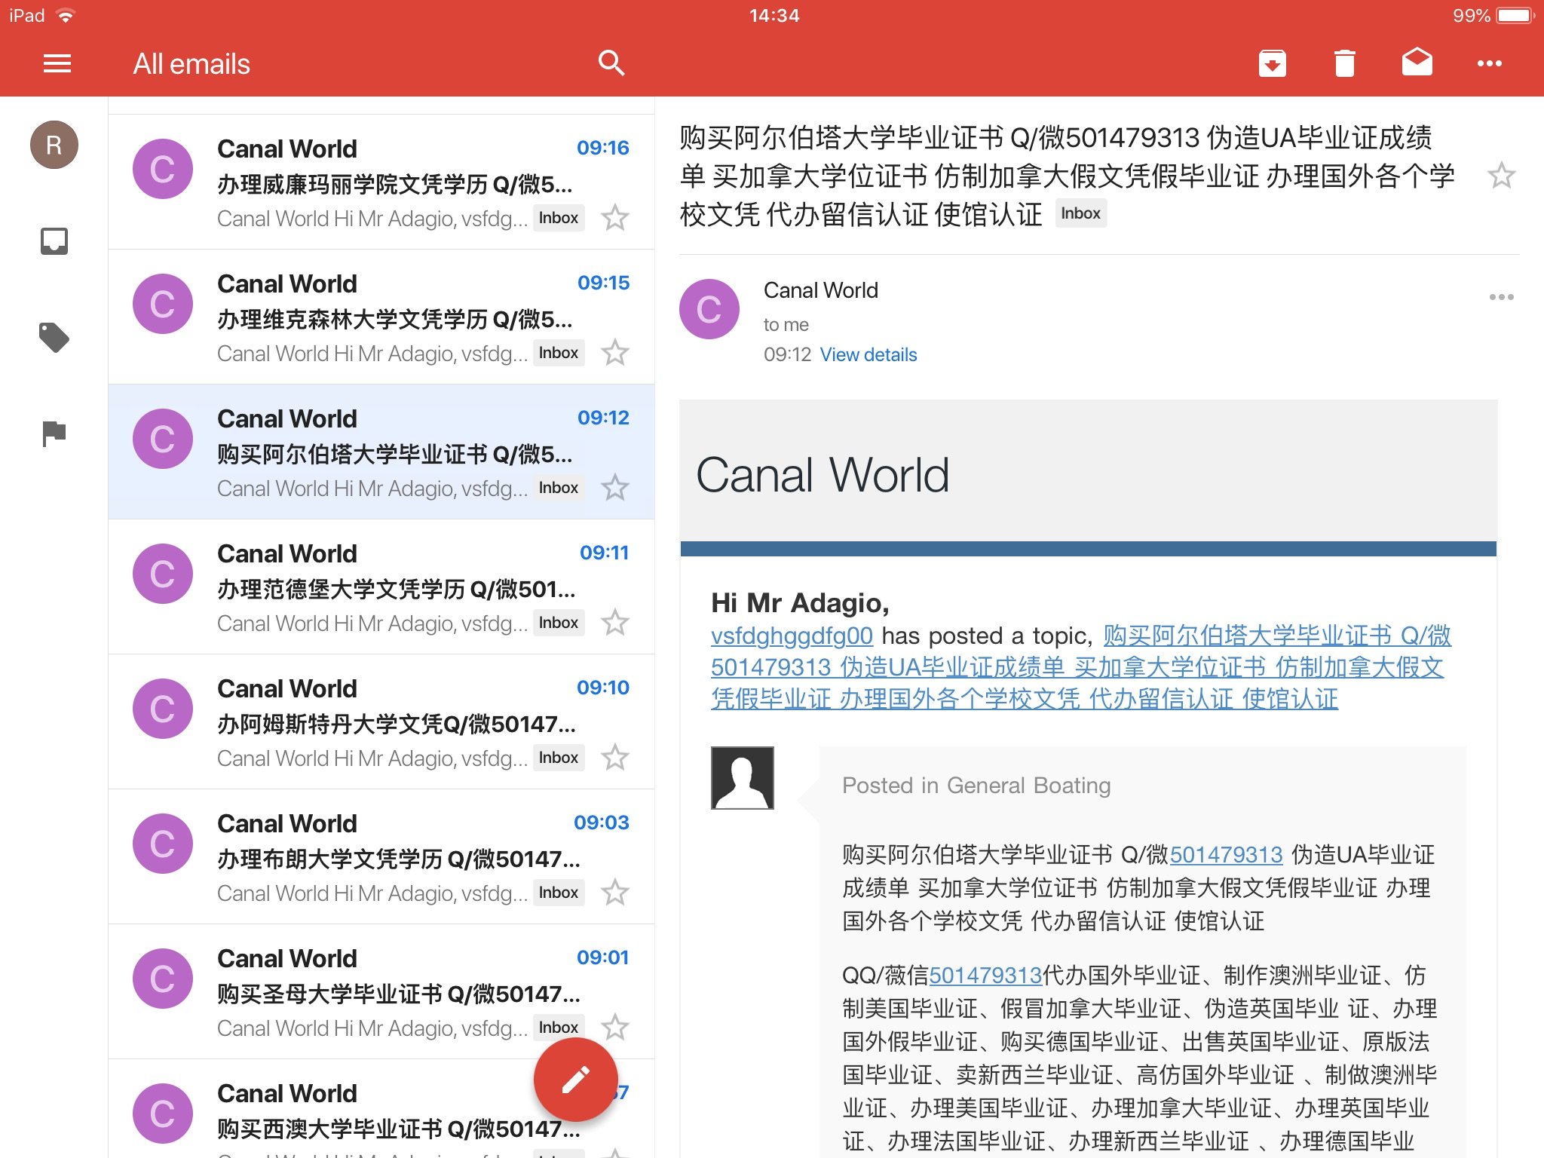Expand View details for message
The image size is (1544, 1158).
868,355
